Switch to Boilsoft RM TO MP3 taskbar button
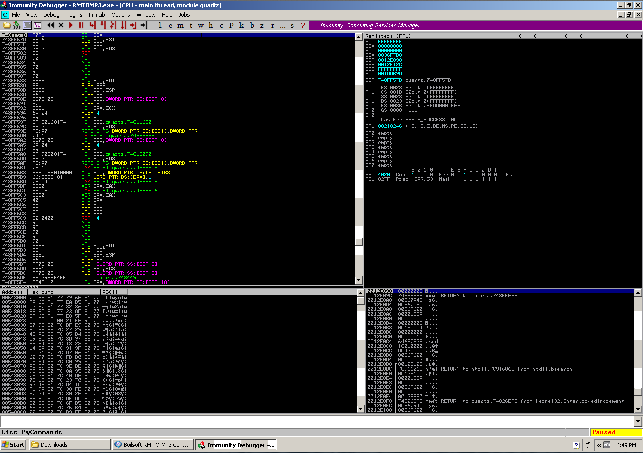The image size is (643, 453). click(x=152, y=445)
